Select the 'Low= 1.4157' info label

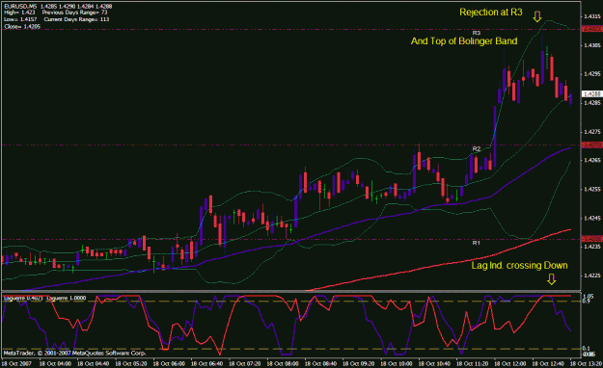20,19
